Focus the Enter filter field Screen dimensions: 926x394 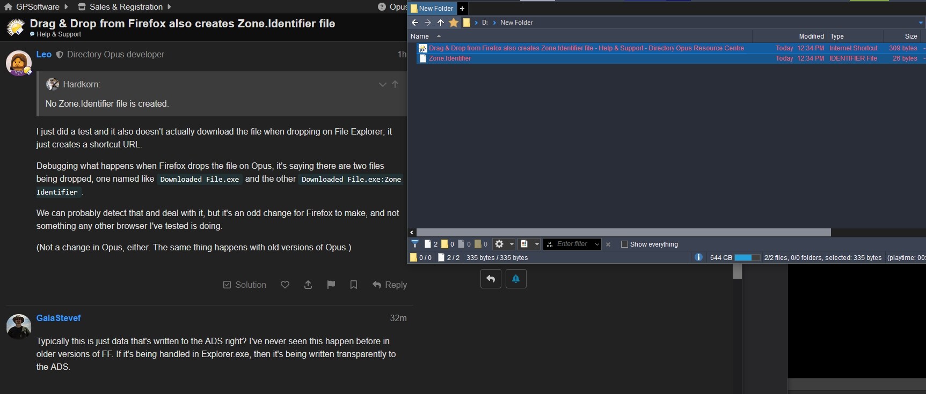pos(572,244)
